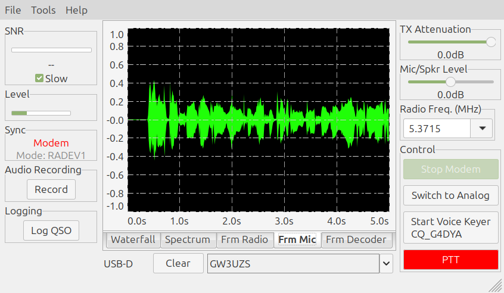Open the Frm Decoder tab
Viewport: 504px width, 293px height.
(x=356, y=239)
